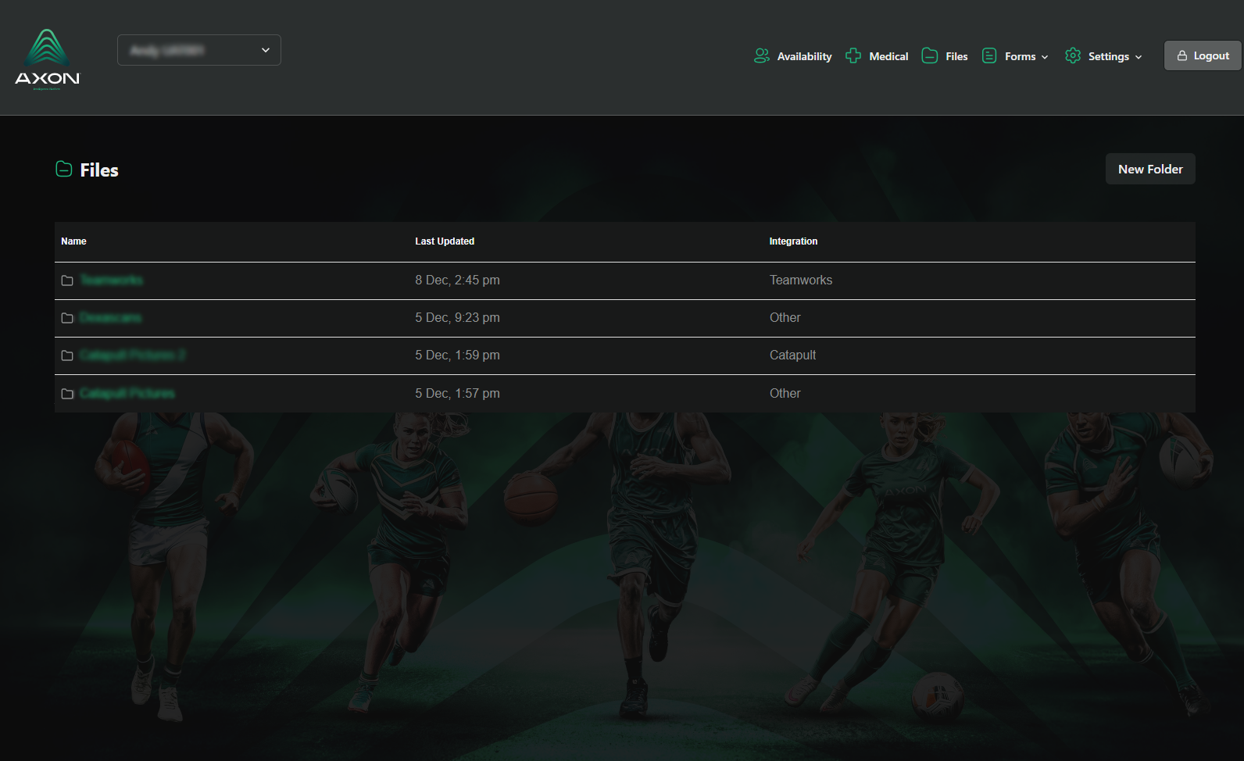Sort by Name column header

[73, 241]
